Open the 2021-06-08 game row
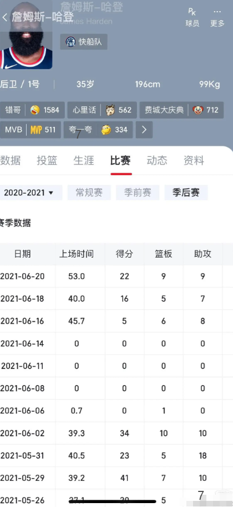Viewport: 233px width, 507px height. (x=116, y=388)
